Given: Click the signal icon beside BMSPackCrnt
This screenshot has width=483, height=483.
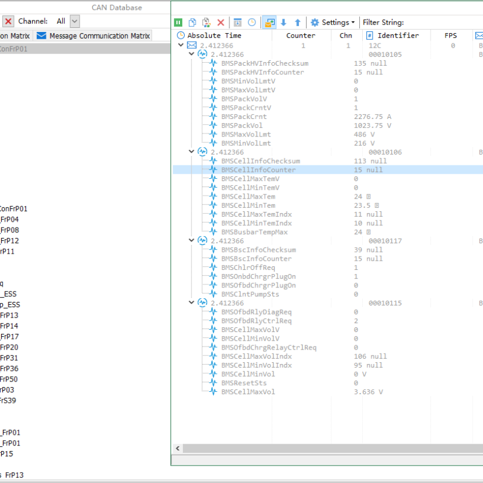Looking at the screenshot, I should (213, 117).
